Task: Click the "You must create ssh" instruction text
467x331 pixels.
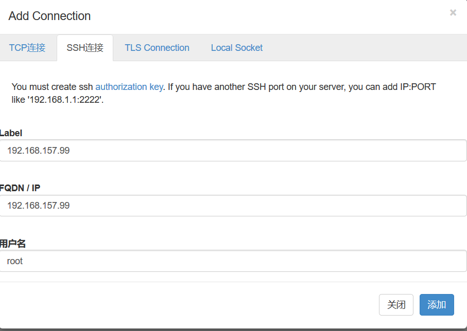Action: click(x=53, y=86)
